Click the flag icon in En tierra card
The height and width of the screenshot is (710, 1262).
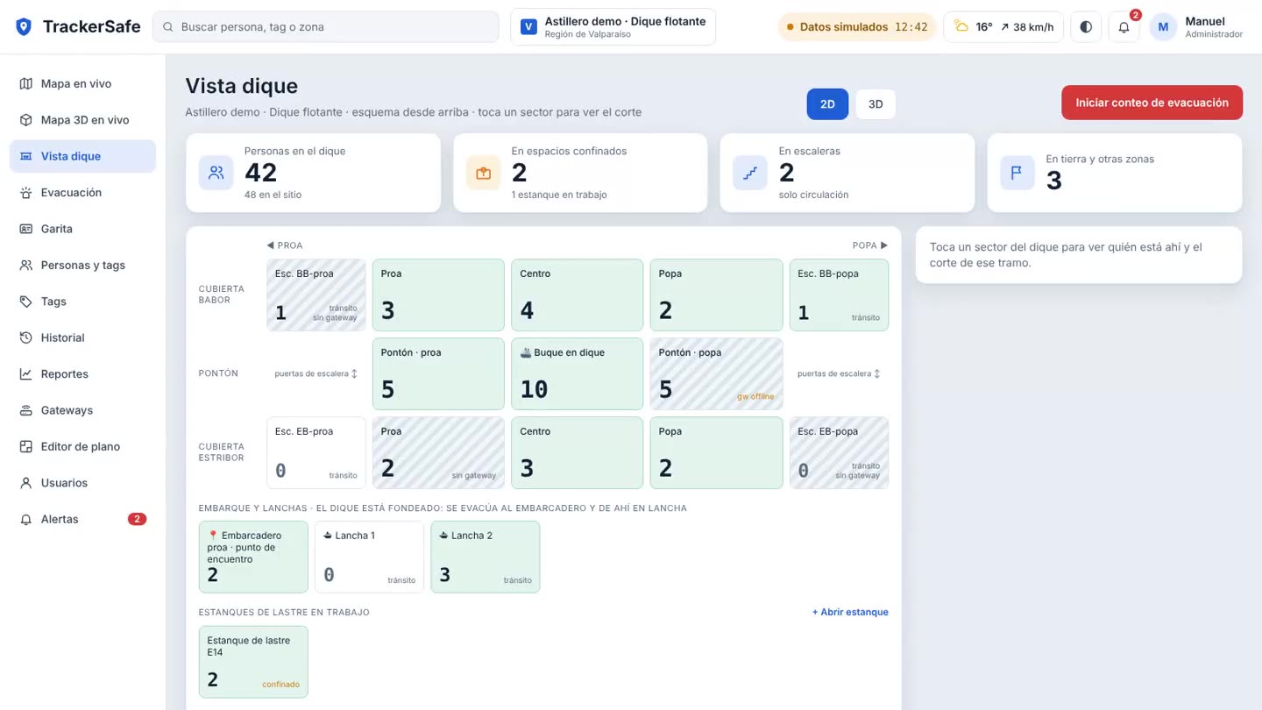[x=1017, y=173]
